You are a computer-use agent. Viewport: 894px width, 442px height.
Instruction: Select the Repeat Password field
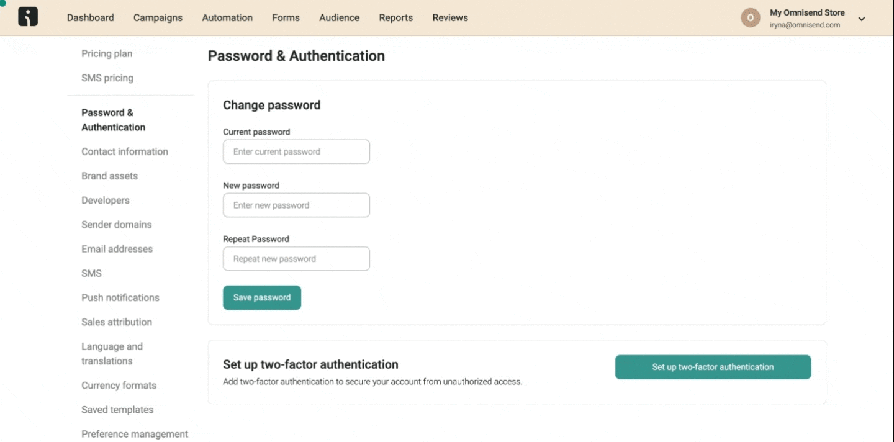[296, 259]
